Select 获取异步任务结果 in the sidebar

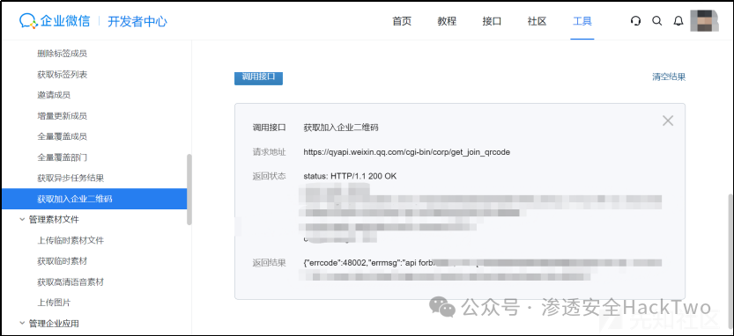click(x=70, y=178)
